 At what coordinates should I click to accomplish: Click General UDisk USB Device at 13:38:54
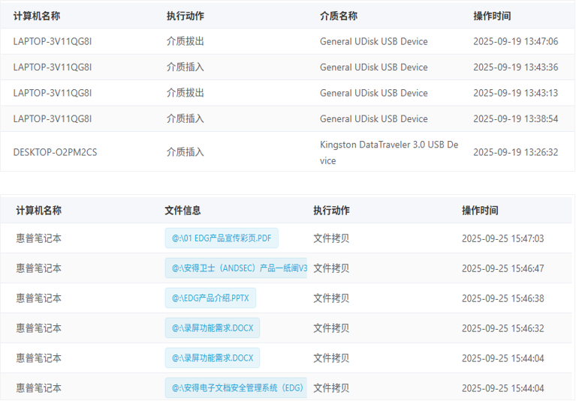[x=373, y=118]
